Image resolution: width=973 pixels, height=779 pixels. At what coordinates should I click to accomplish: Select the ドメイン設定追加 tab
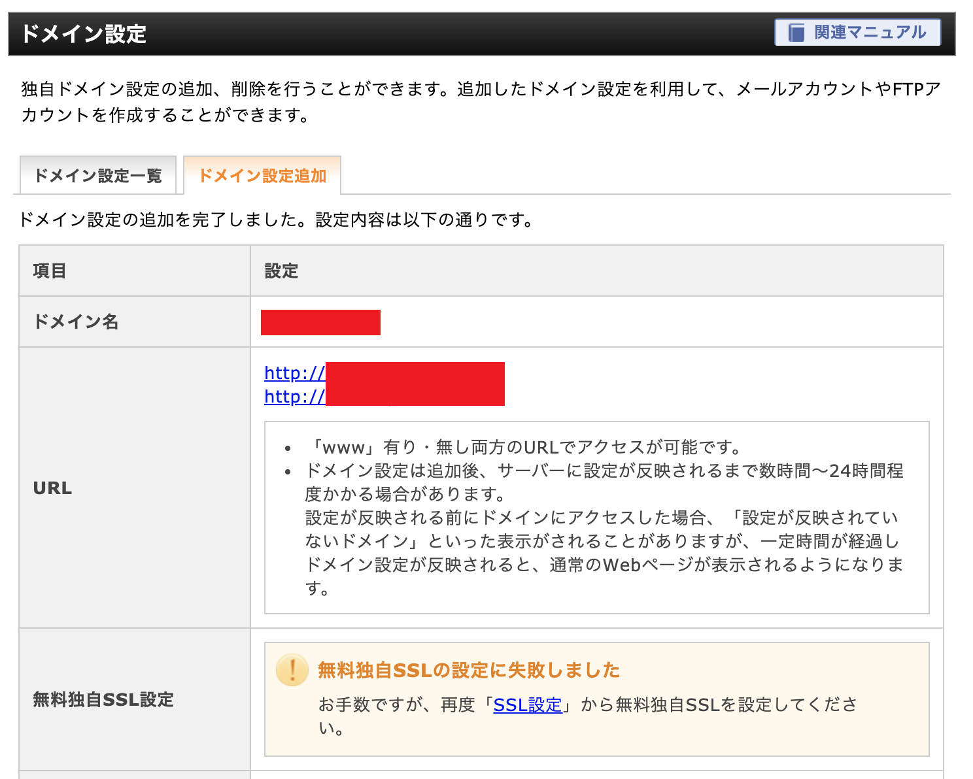[x=262, y=175]
